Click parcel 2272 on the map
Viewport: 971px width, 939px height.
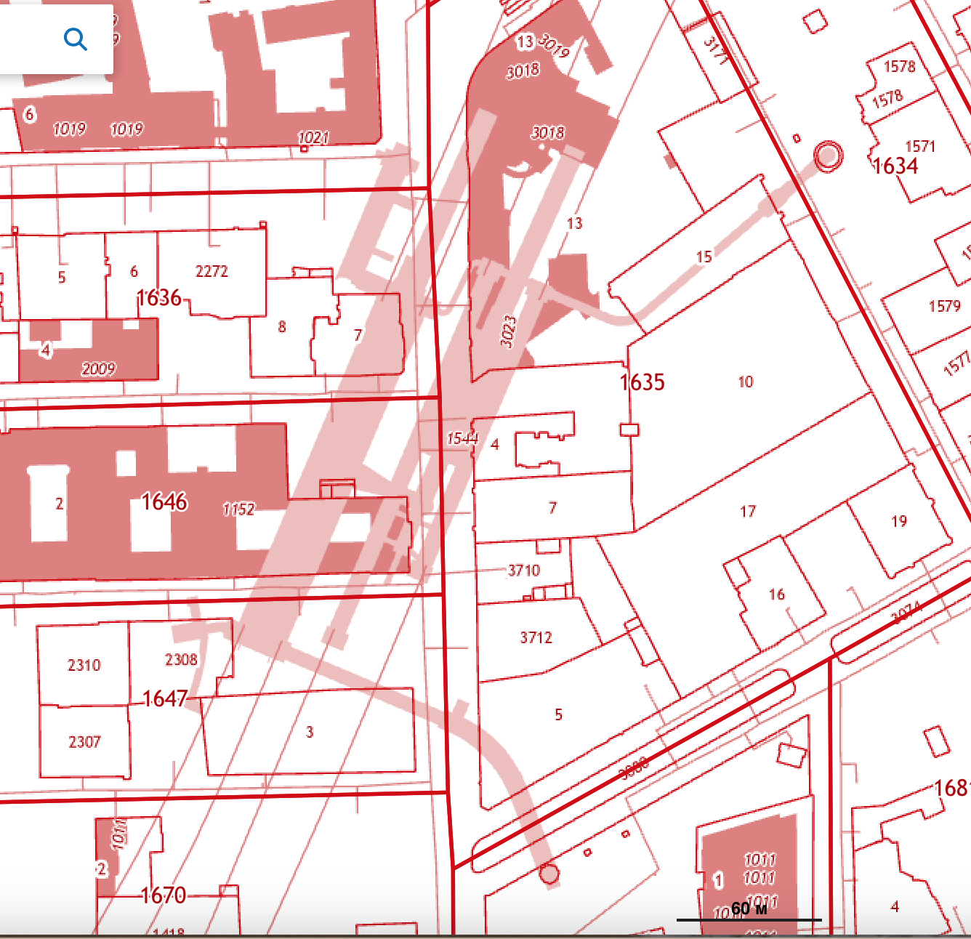(x=211, y=271)
